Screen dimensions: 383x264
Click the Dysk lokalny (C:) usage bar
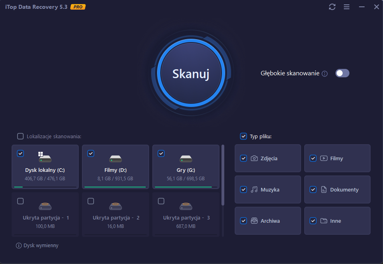tap(45, 187)
